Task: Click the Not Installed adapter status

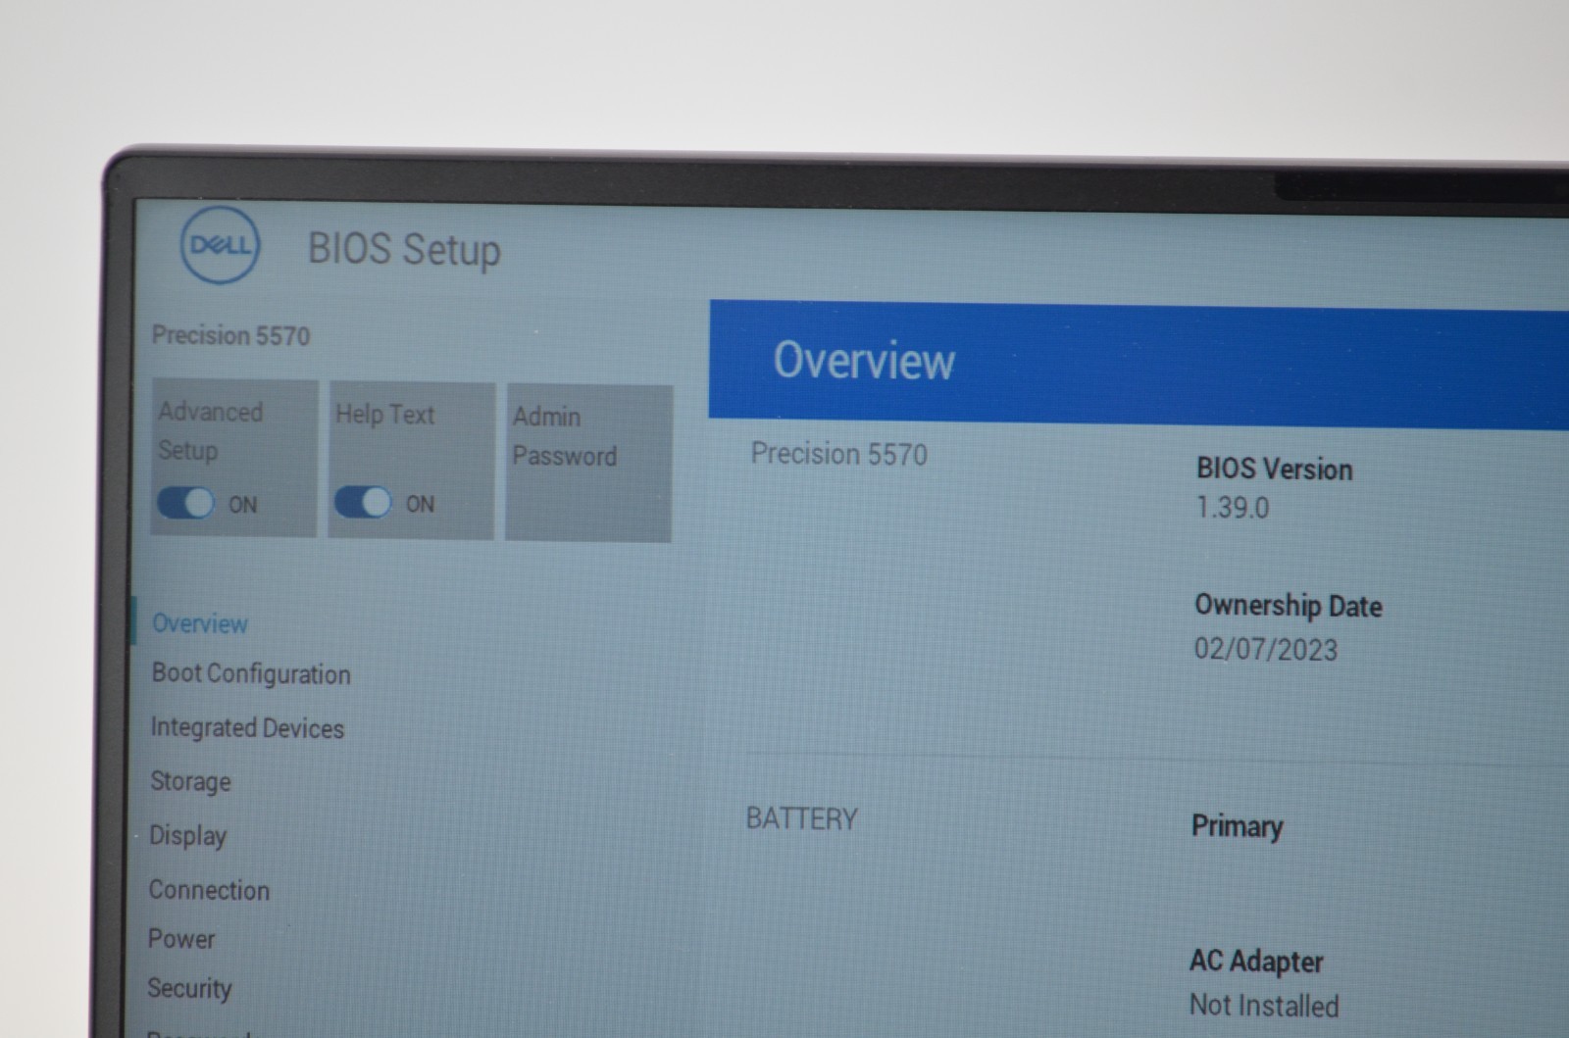Action: (x=1264, y=1005)
